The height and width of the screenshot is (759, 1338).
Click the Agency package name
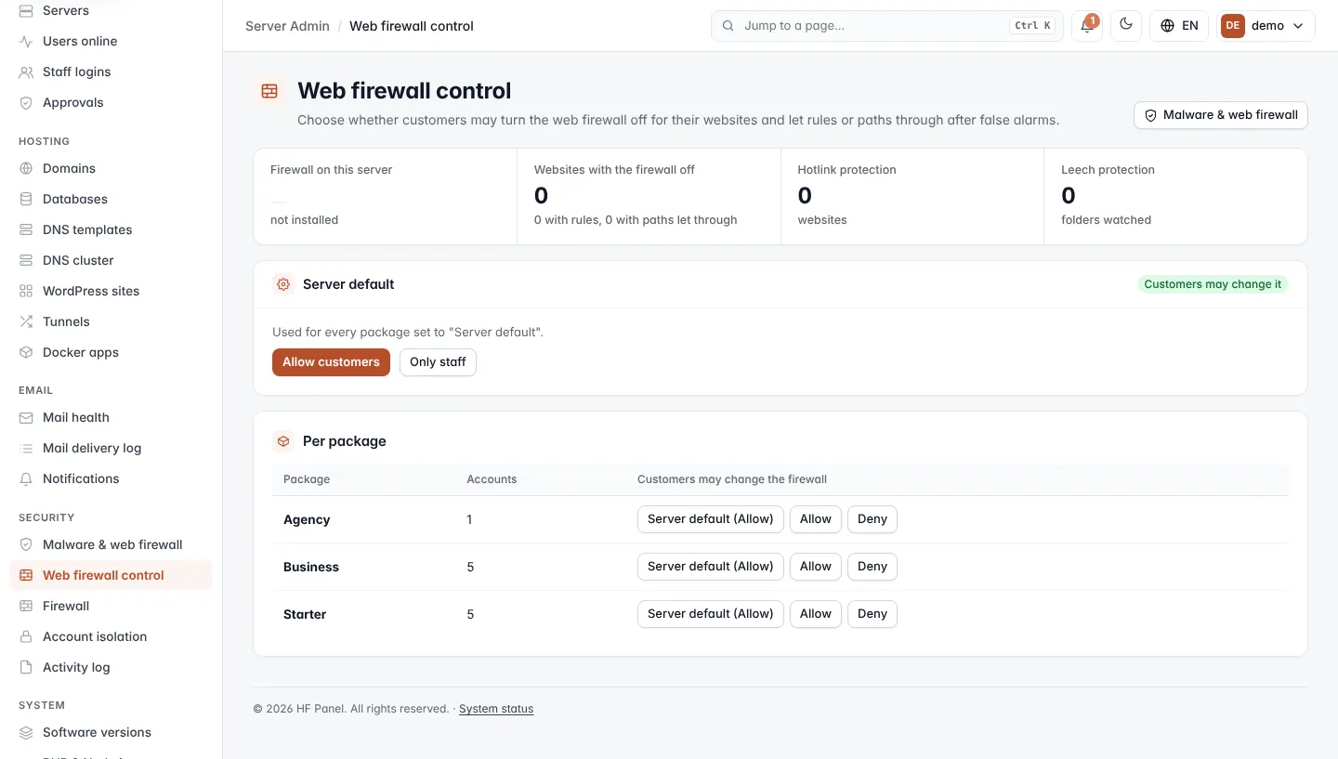coord(307,519)
